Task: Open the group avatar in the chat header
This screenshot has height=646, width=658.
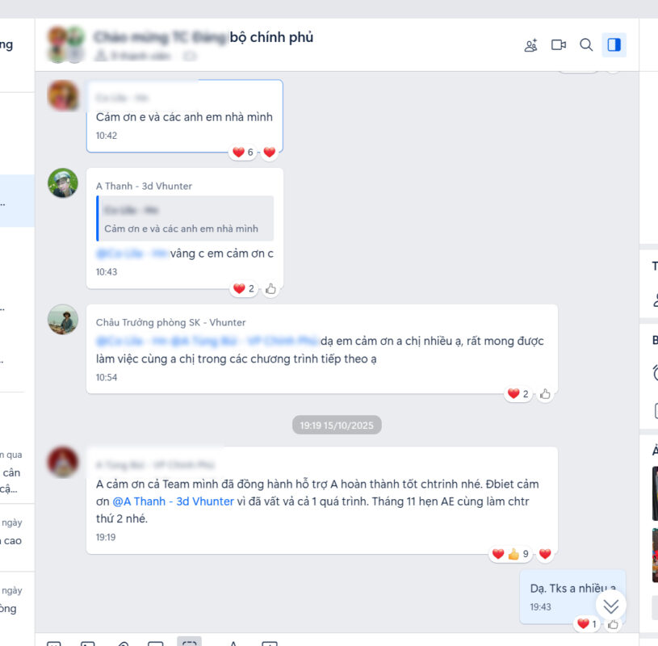Action: (66, 44)
